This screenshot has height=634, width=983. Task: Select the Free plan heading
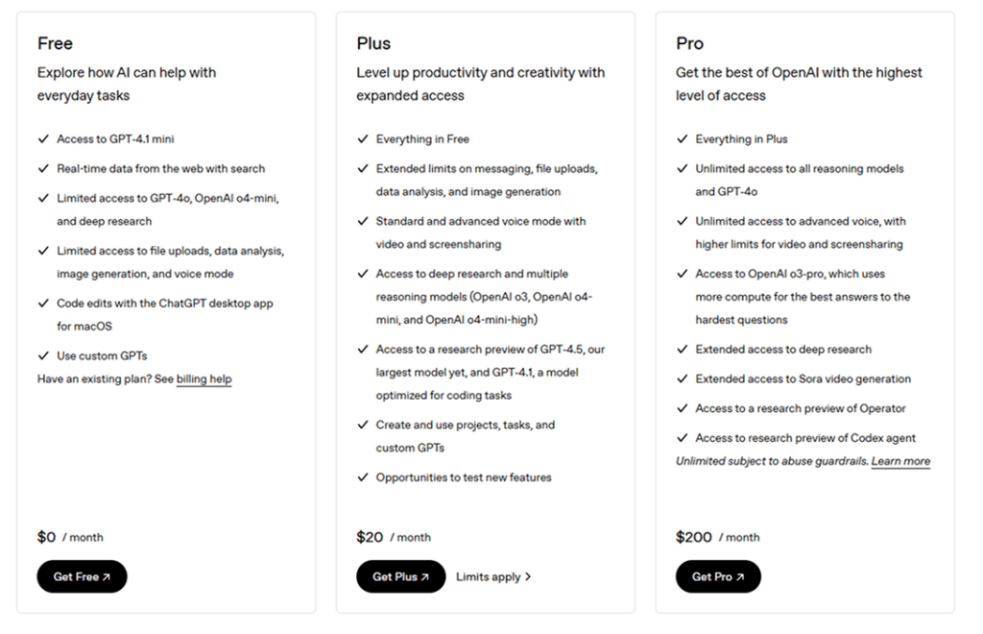(x=55, y=43)
